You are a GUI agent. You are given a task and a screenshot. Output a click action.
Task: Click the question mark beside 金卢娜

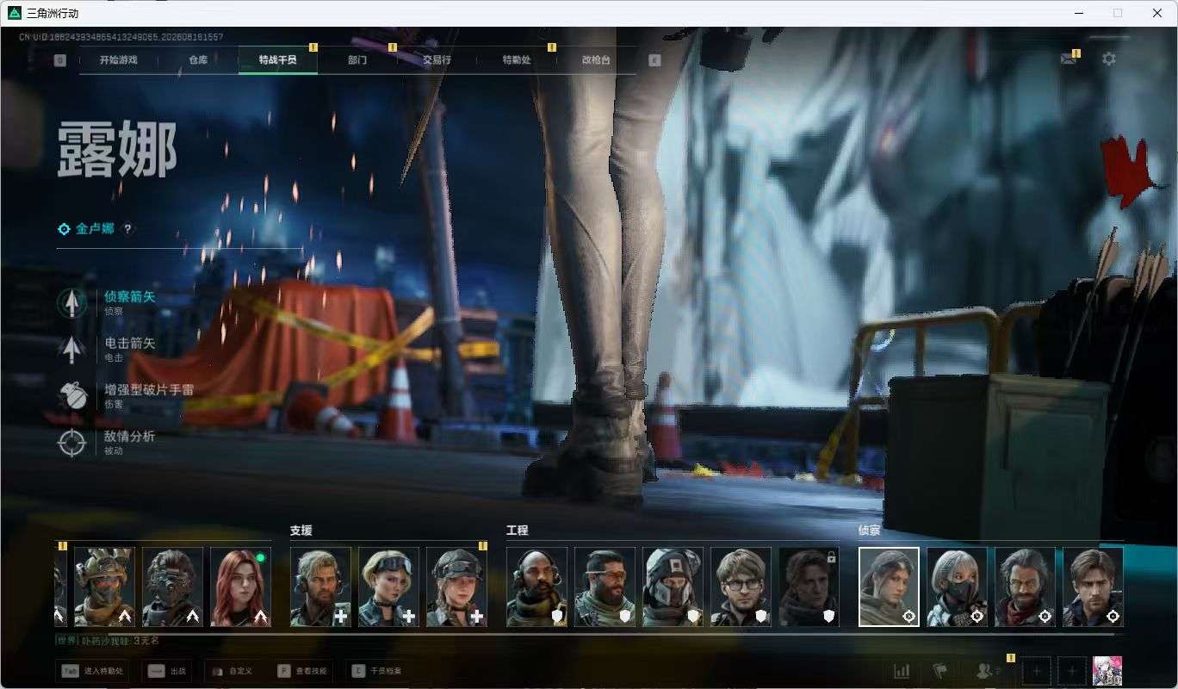(127, 229)
